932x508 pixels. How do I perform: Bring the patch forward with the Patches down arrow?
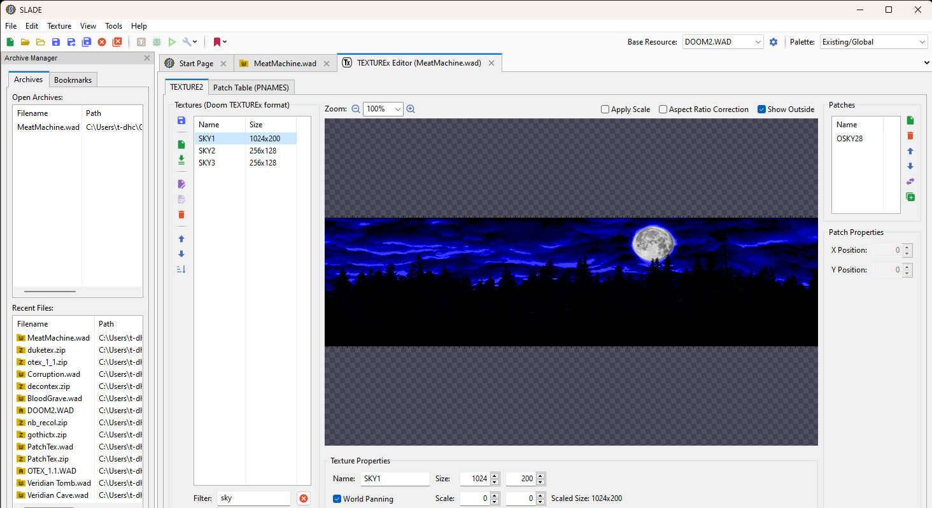910,166
